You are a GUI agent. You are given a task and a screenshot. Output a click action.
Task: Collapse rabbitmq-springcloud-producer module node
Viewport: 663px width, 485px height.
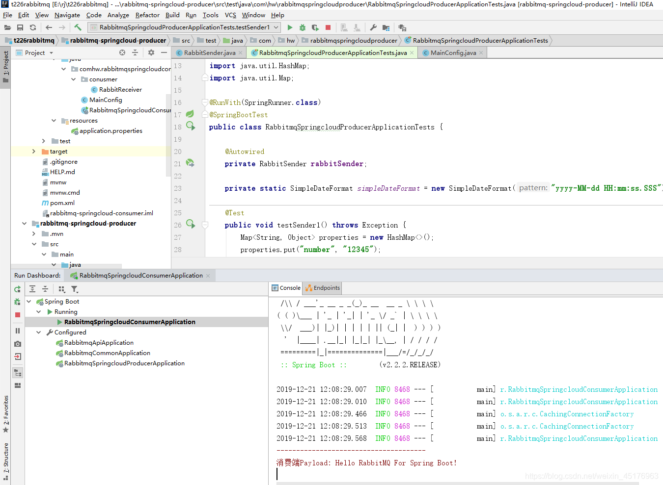(24, 224)
